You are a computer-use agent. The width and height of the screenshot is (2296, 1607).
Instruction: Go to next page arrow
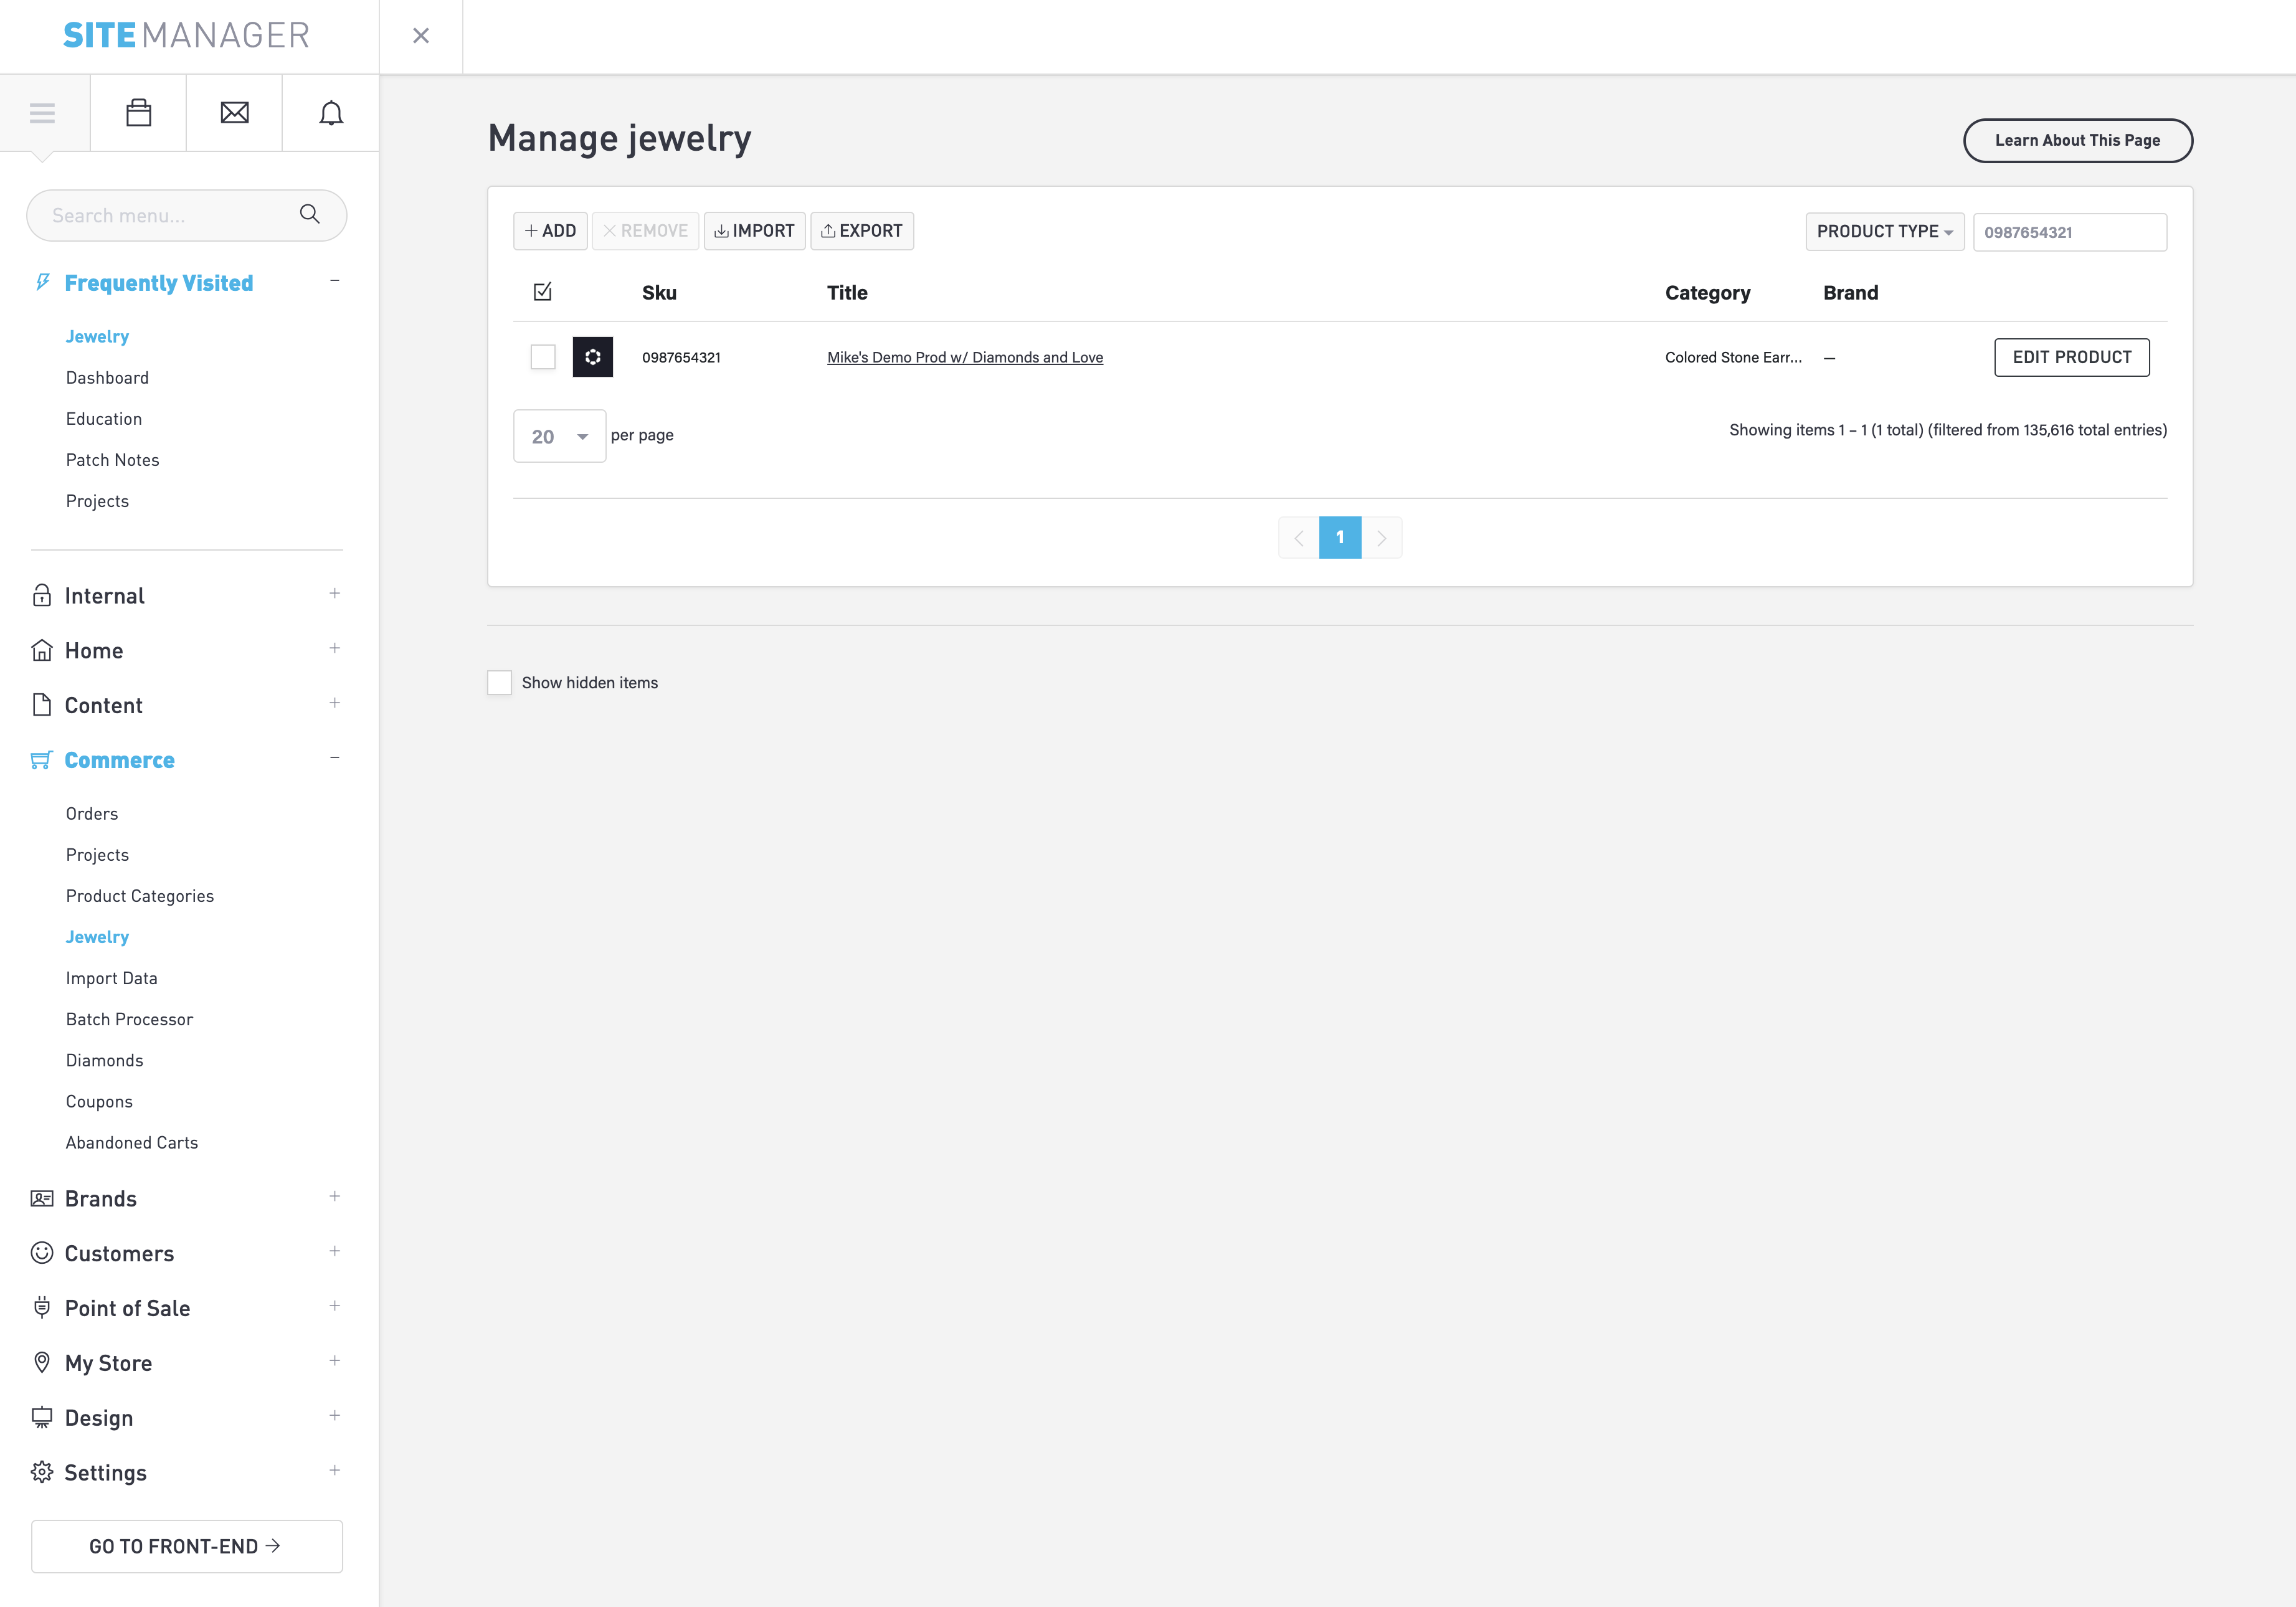(x=1382, y=538)
